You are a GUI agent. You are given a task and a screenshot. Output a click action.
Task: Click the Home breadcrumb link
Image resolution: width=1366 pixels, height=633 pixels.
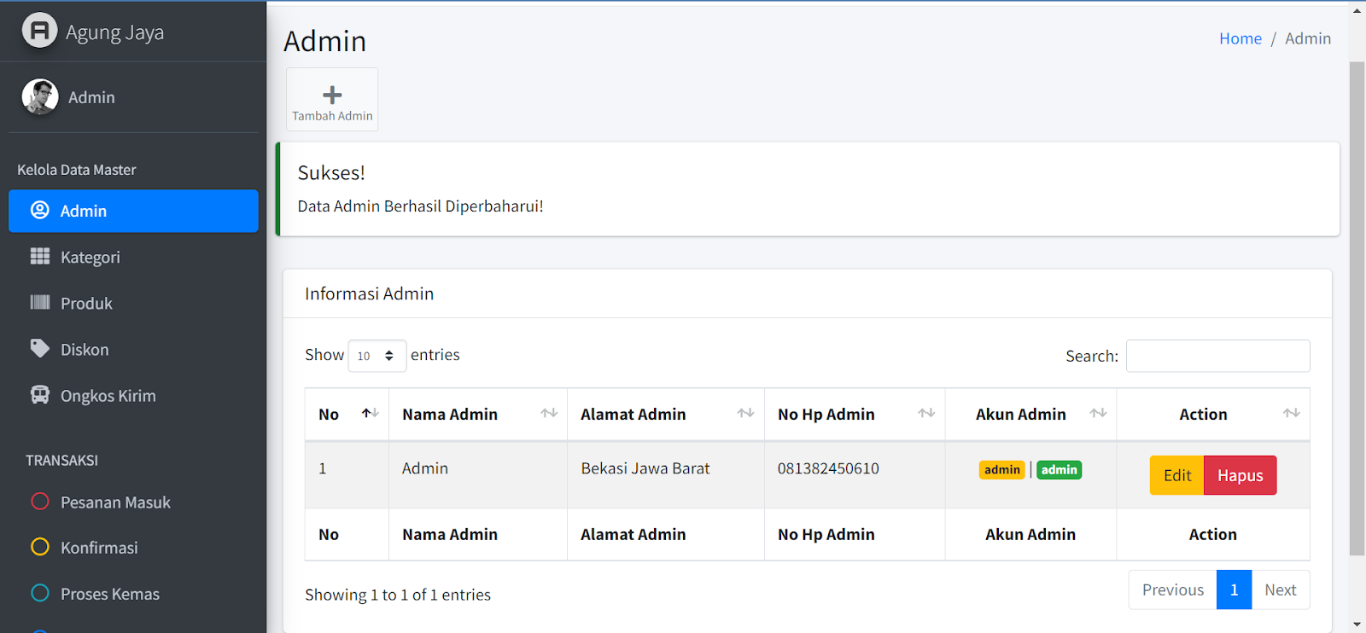pyautogui.click(x=1240, y=38)
